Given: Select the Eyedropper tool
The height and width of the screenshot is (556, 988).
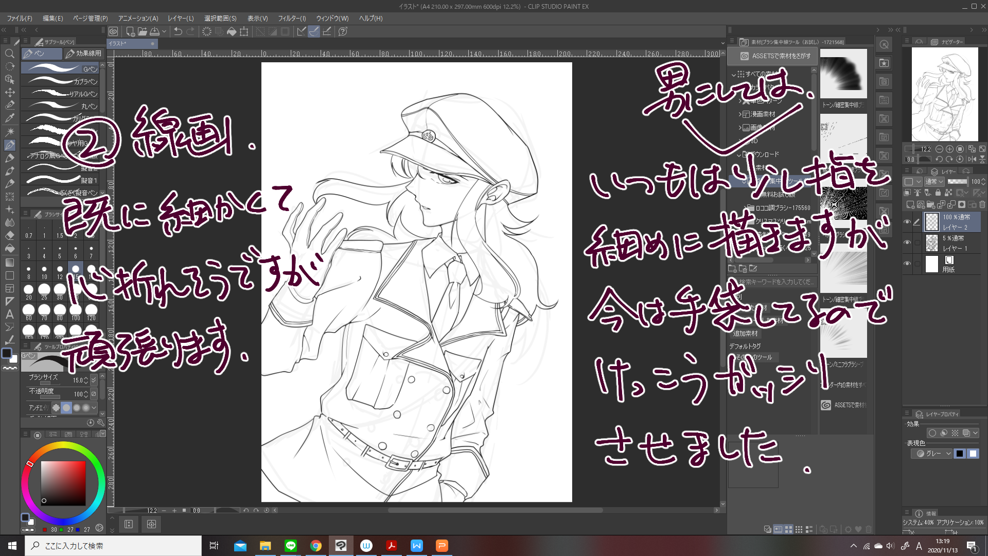Looking at the screenshot, I should (9, 118).
